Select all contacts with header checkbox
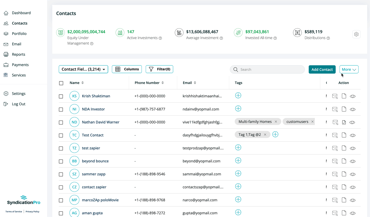 61,83
